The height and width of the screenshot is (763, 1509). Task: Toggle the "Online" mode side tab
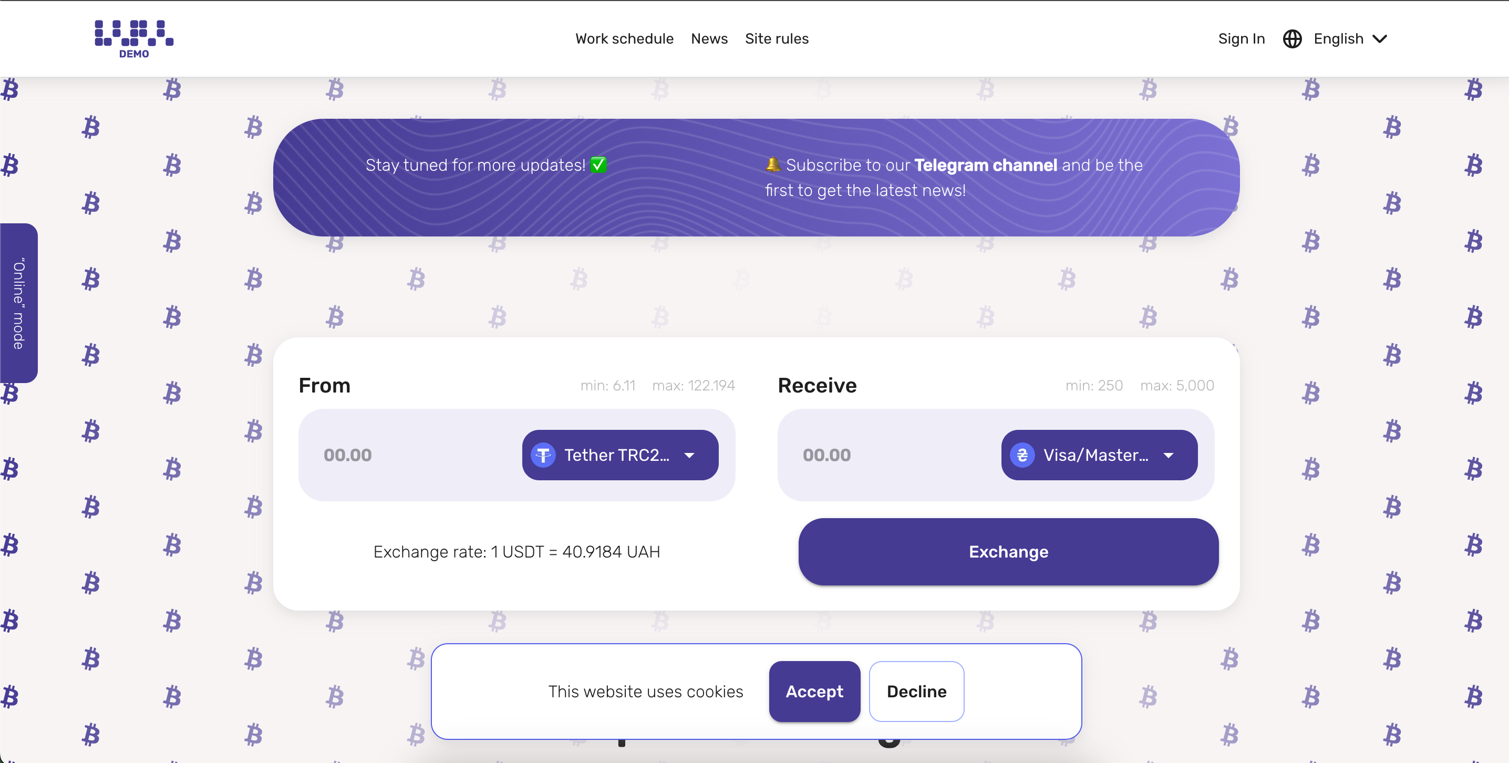tap(19, 303)
